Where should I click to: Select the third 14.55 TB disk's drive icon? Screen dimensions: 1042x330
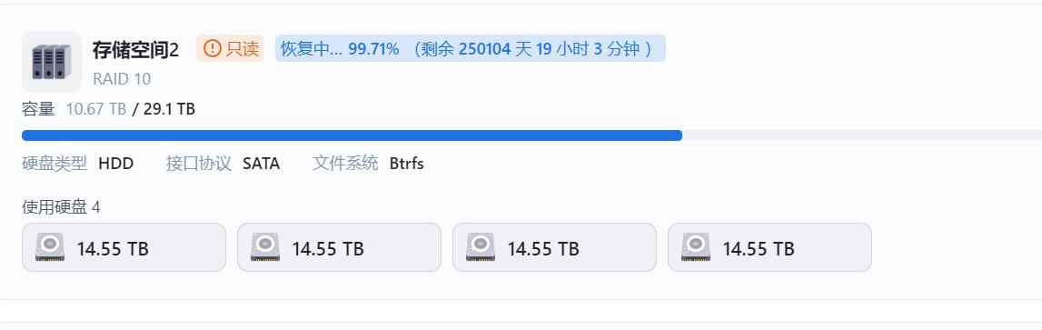tap(481, 247)
